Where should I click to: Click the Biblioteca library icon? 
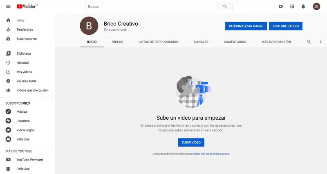click(8, 54)
